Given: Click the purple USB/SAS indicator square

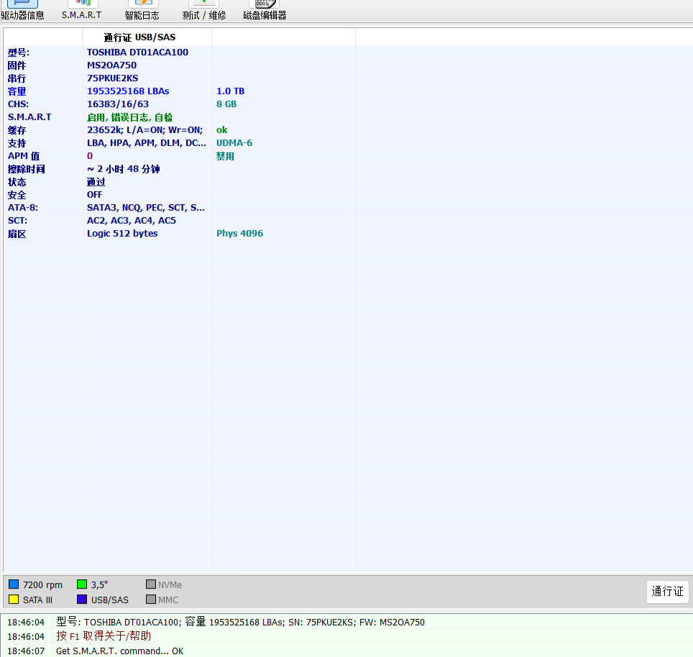Looking at the screenshot, I should tap(82, 599).
